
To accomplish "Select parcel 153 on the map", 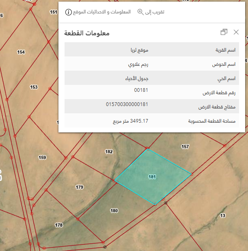I will tap(34, 87).
